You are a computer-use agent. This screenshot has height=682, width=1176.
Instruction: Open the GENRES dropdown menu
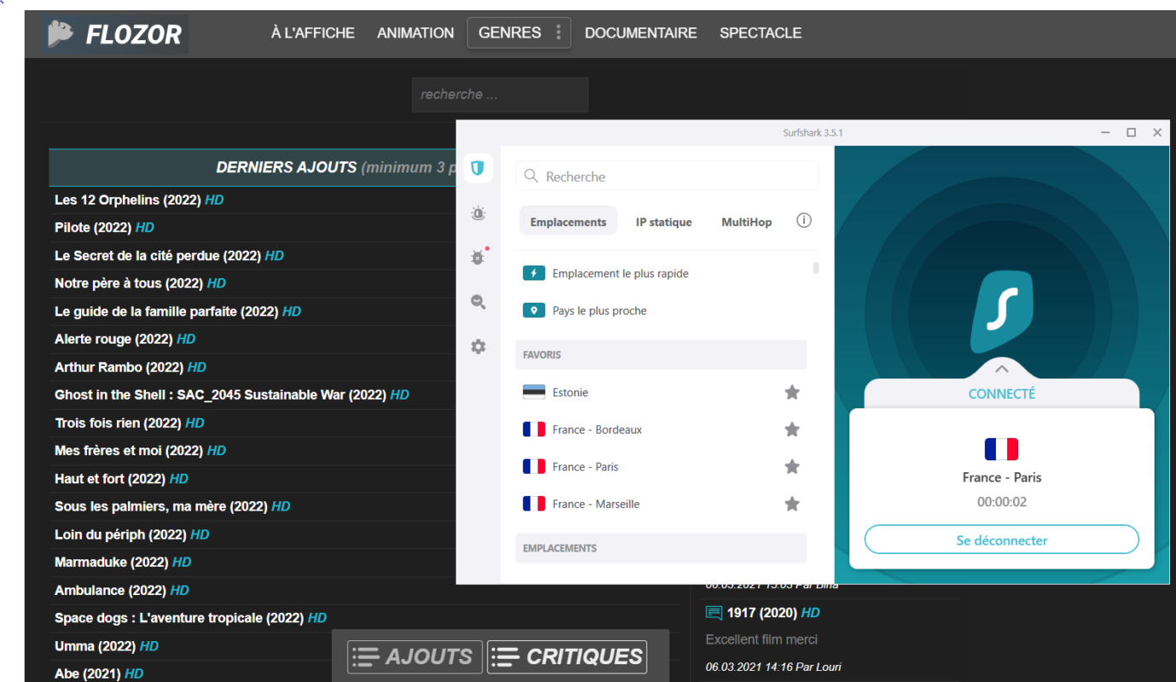click(x=518, y=32)
